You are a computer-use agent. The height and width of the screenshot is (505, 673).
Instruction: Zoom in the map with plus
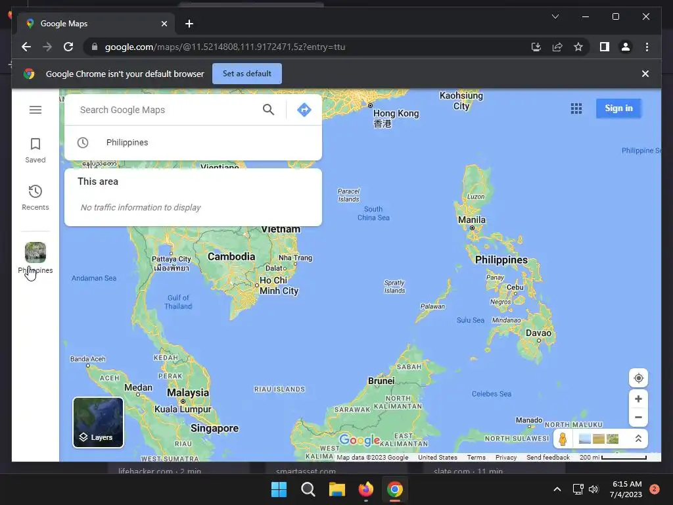click(x=638, y=399)
